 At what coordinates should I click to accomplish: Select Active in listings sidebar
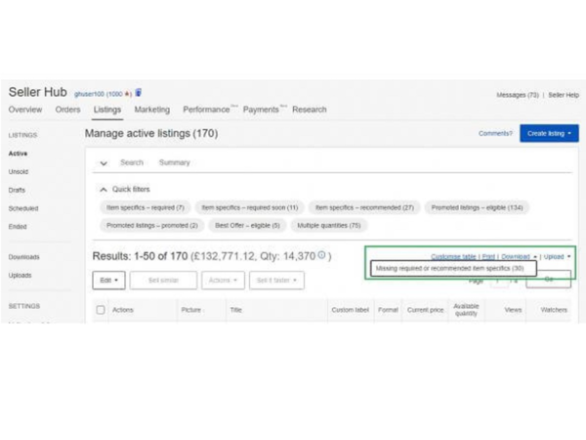coord(18,154)
